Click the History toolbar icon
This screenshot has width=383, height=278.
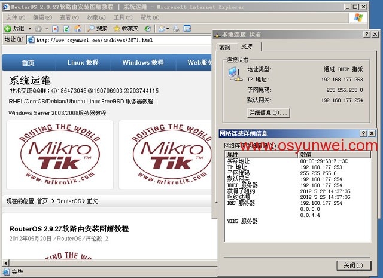(148, 29)
